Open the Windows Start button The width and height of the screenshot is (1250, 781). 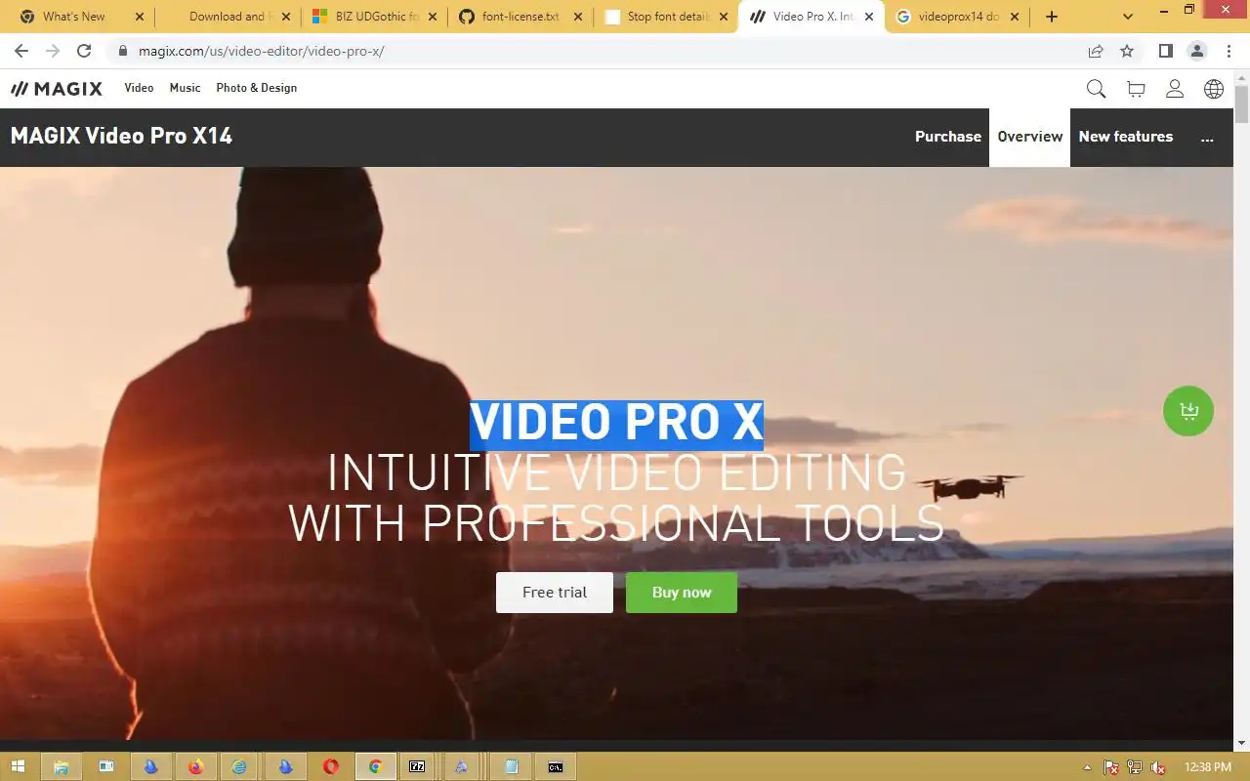pos(18,766)
